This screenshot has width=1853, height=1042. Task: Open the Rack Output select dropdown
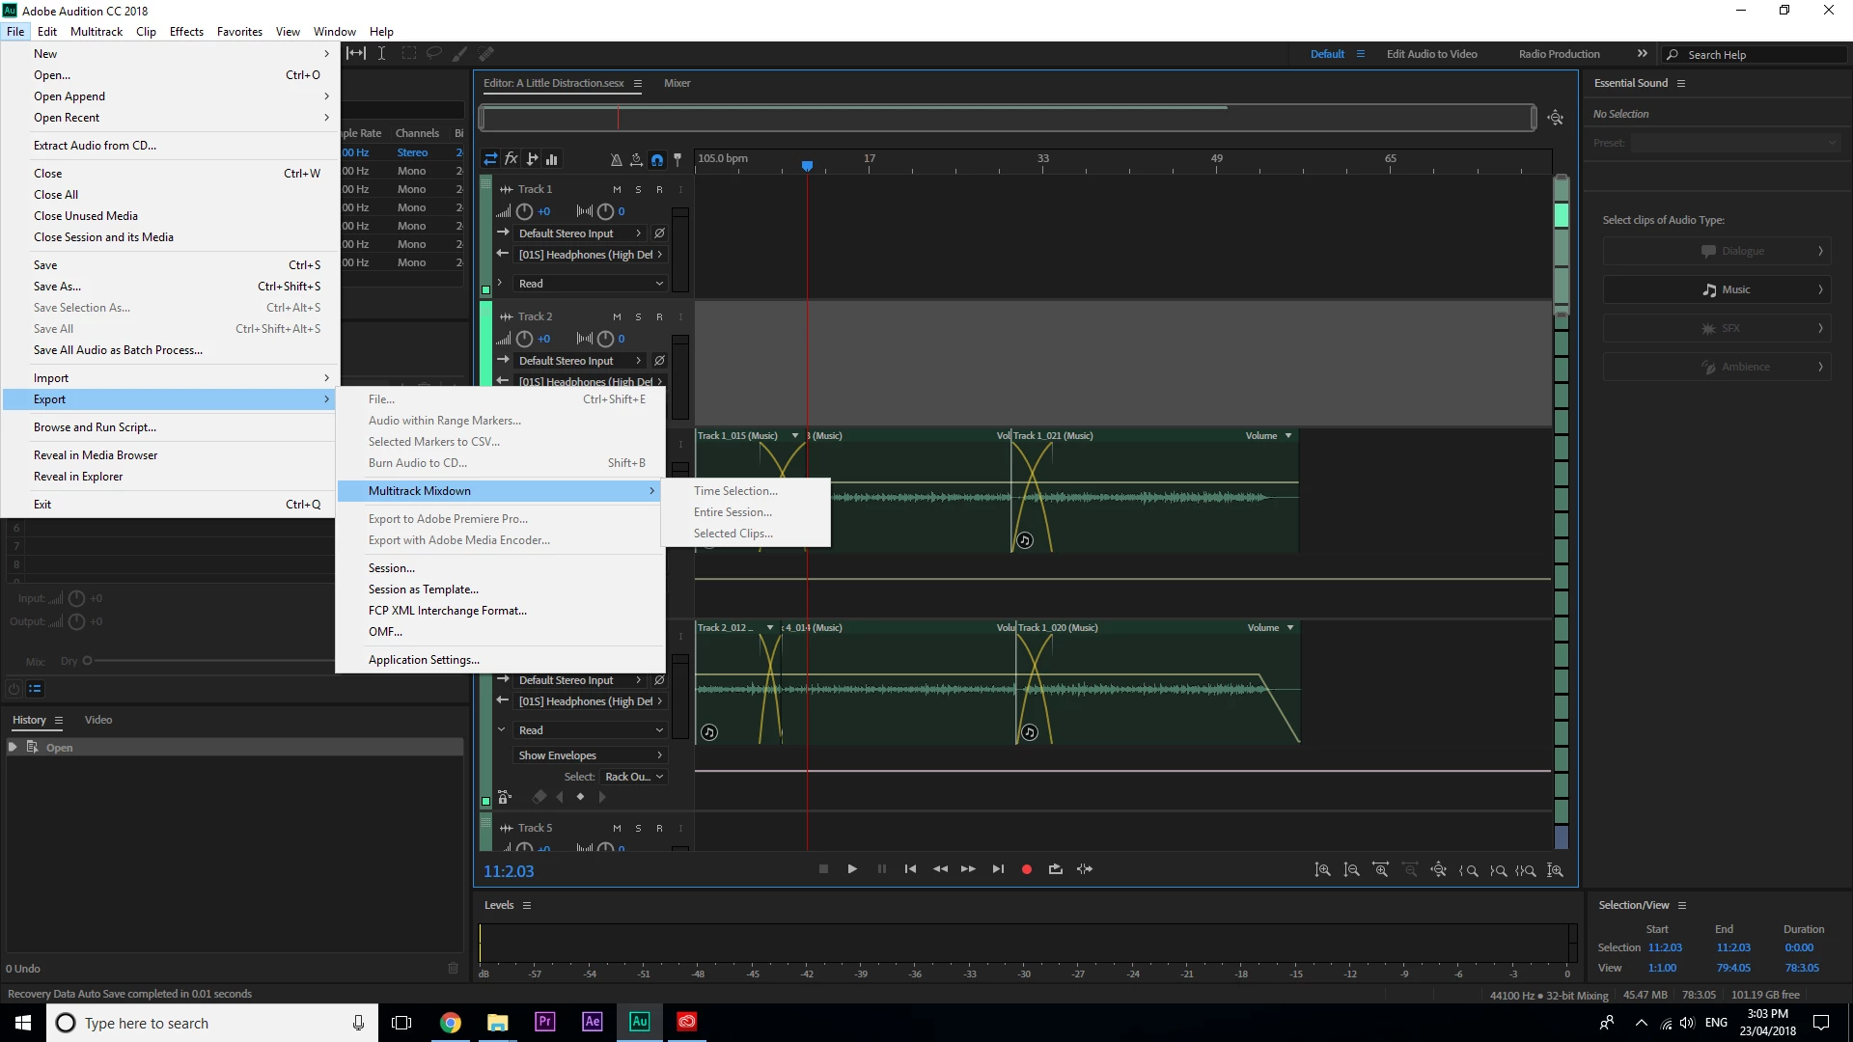(633, 777)
